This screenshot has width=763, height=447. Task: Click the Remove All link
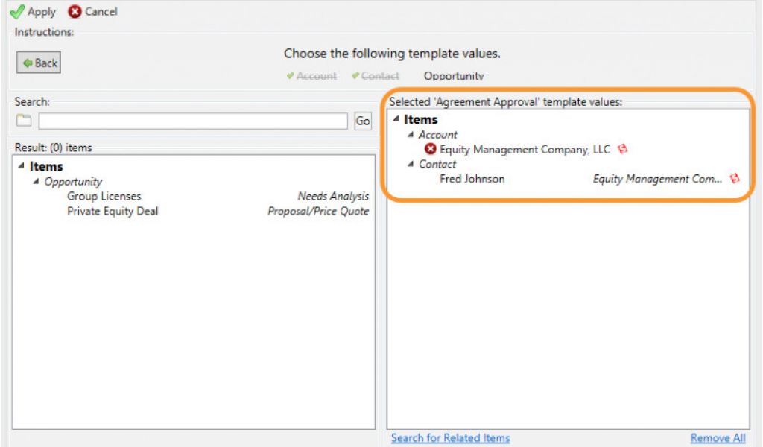[718, 437]
